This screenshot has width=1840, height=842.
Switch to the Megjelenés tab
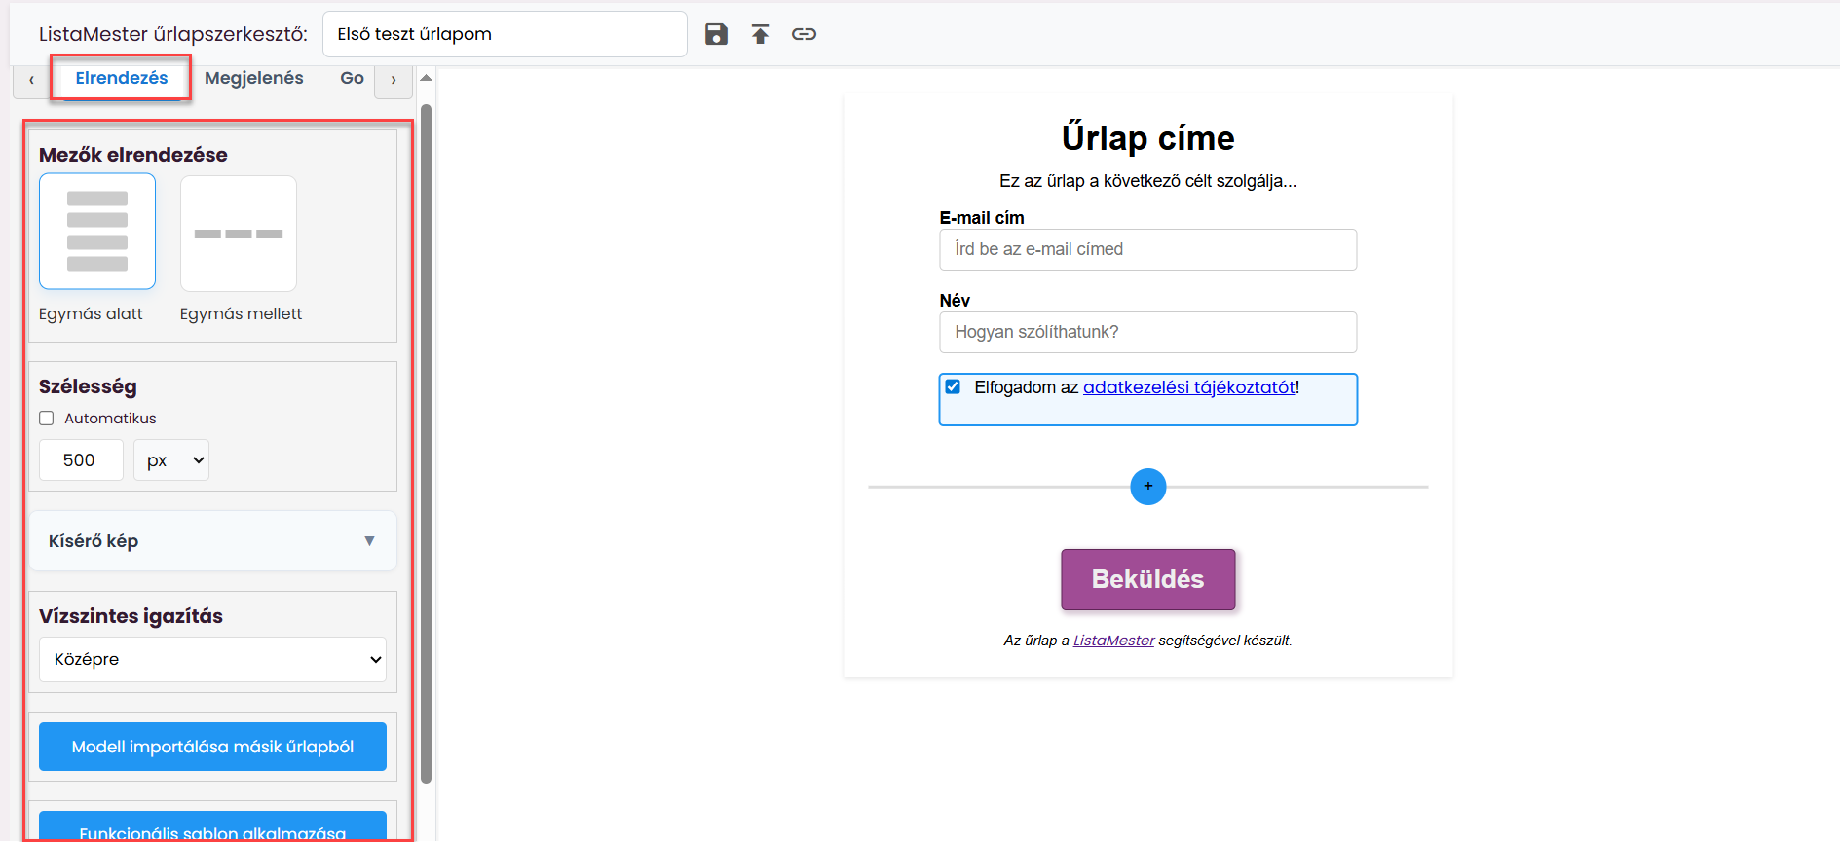coord(254,78)
